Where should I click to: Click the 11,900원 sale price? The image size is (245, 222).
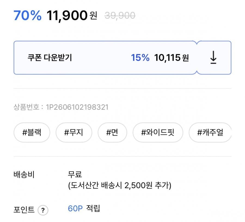[x=72, y=15]
